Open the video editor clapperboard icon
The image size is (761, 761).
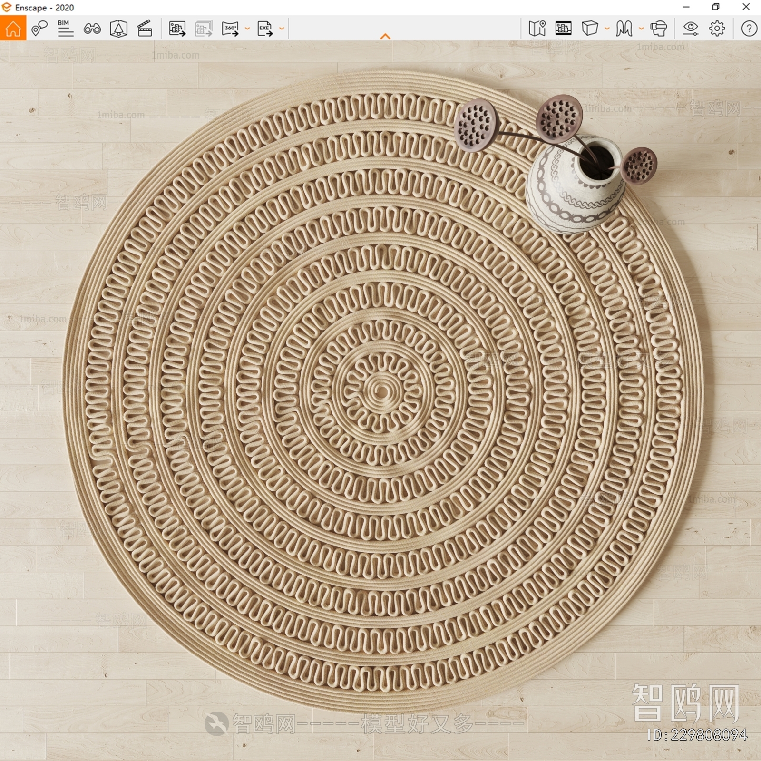(145, 29)
